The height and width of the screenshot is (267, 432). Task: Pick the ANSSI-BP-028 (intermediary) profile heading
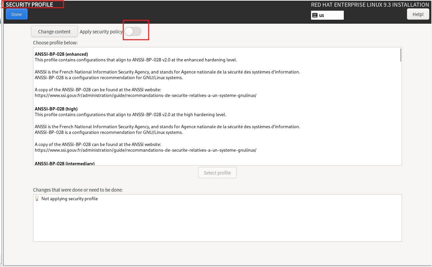coord(64,163)
